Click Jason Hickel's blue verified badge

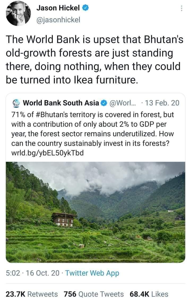tap(85, 8)
